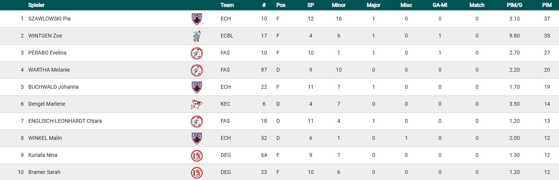
Task: Click the SP games played header
Action: (310, 5)
